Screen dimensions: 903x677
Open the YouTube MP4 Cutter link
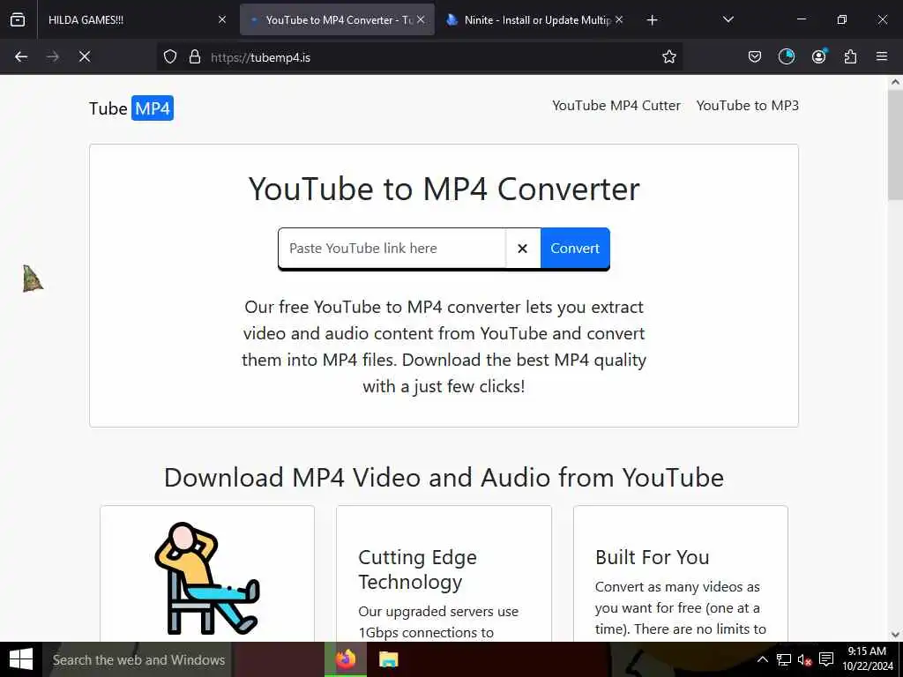click(x=616, y=106)
